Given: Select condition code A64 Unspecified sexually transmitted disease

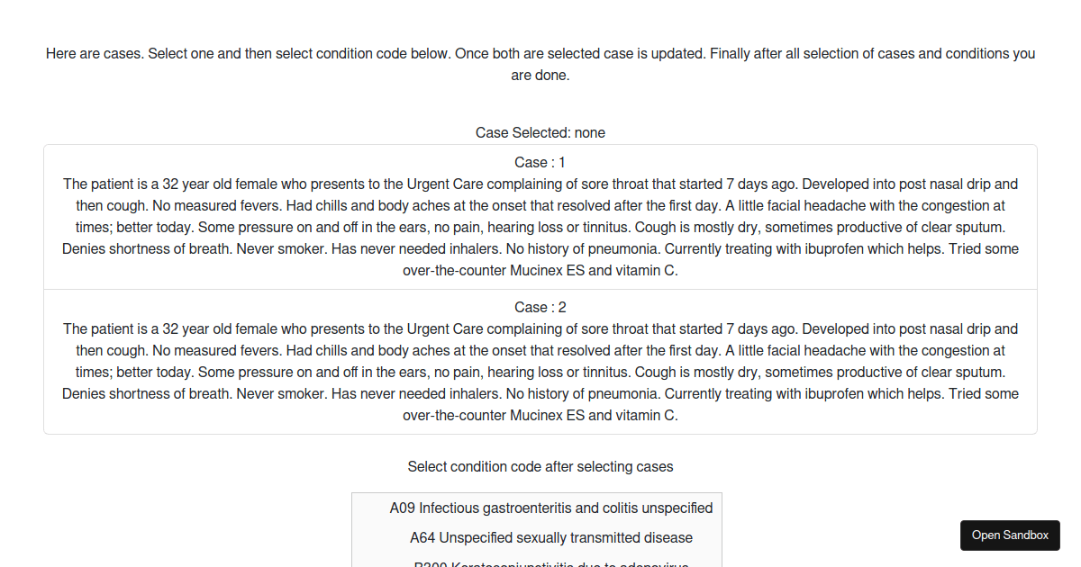Looking at the screenshot, I should pos(550,537).
